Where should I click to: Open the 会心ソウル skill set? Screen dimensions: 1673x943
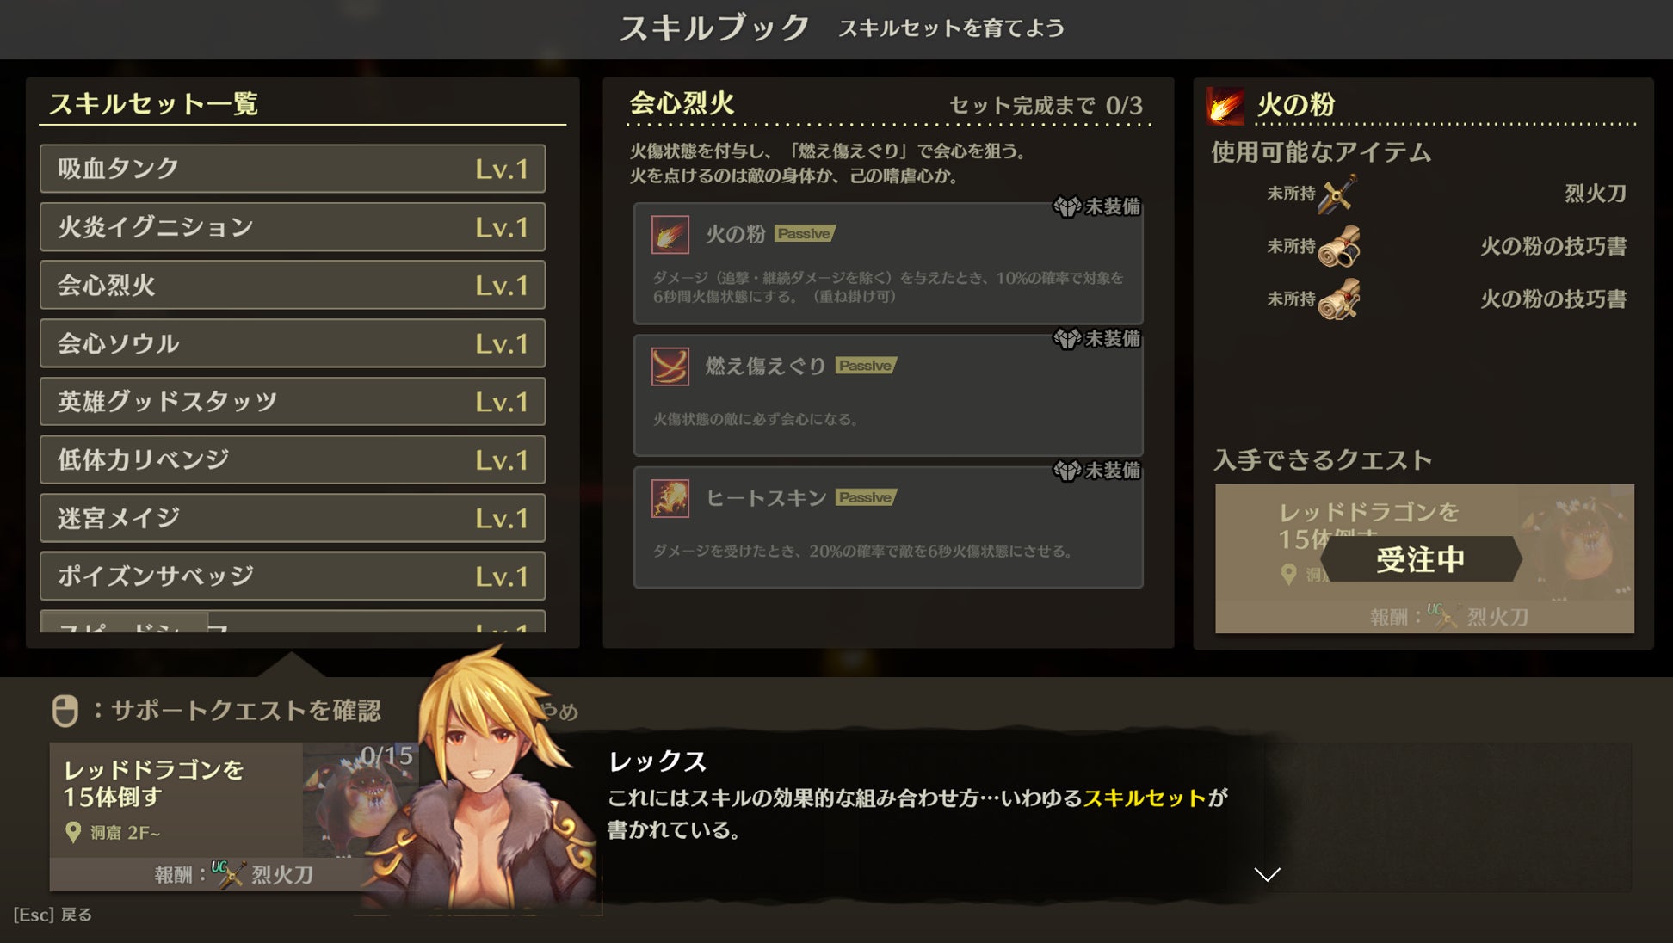(x=293, y=343)
